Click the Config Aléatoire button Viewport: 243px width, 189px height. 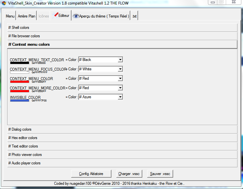tap(91, 174)
